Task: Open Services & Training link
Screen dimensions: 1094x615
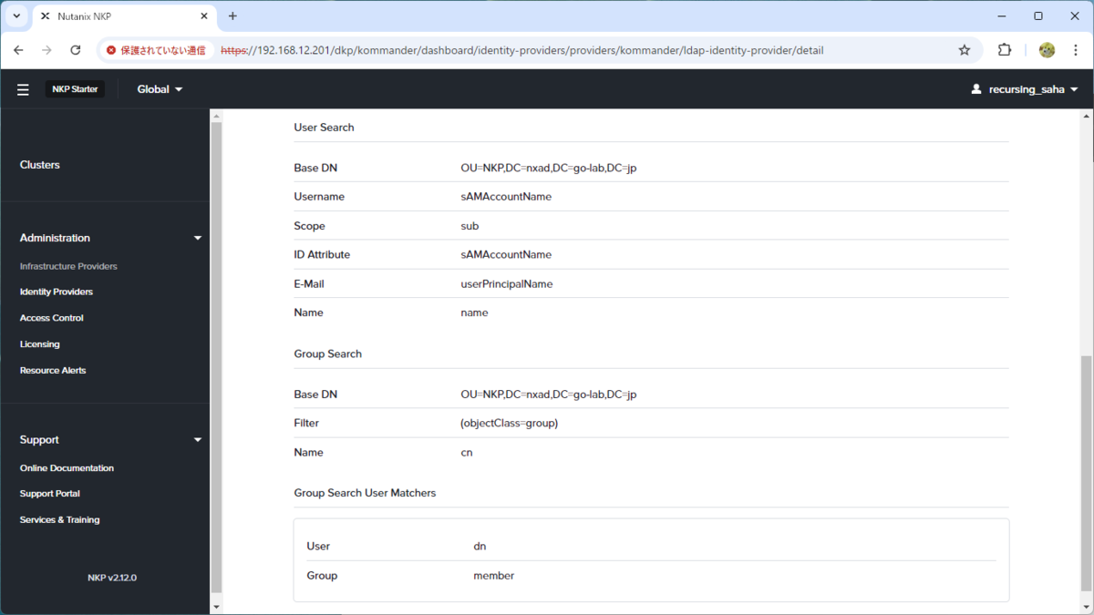Action: pos(60,520)
